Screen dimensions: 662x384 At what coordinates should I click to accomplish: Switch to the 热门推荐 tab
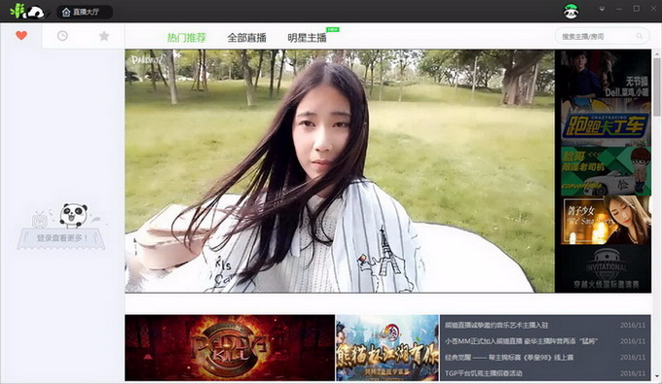tap(187, 38)
